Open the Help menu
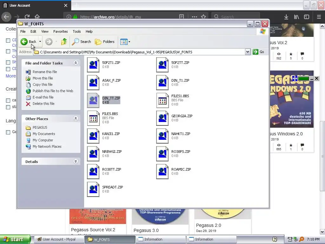This screenshot has height=244, width=325. pos(89,31)
